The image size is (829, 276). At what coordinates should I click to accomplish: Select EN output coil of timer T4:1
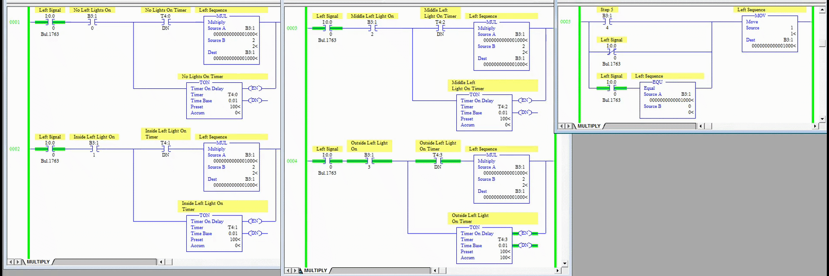click(255, 221)
